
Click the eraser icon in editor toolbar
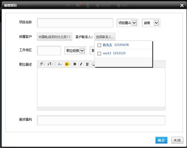pyautogui.click(x=93, y=64)
